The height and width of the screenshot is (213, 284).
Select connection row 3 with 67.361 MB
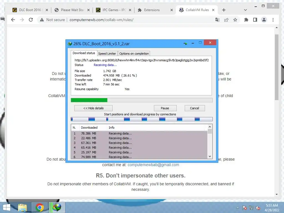139,143
